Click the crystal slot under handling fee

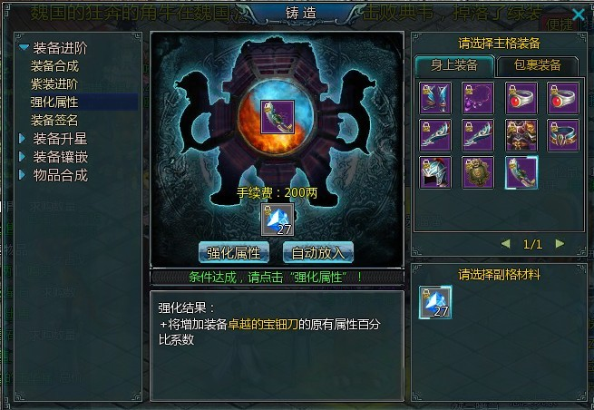278,220
